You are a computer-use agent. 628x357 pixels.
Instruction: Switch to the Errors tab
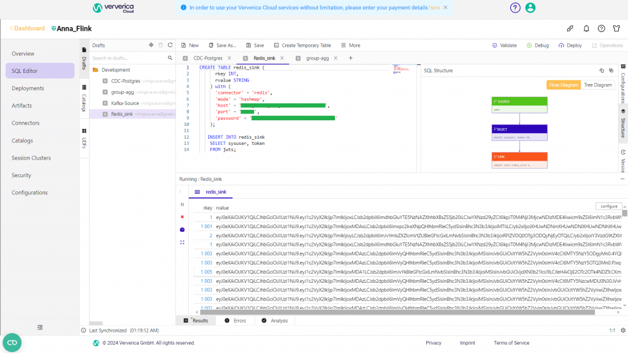coord(235,321)
